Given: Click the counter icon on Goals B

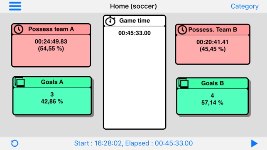Looking at the screenshot, I should coord(183,83).
